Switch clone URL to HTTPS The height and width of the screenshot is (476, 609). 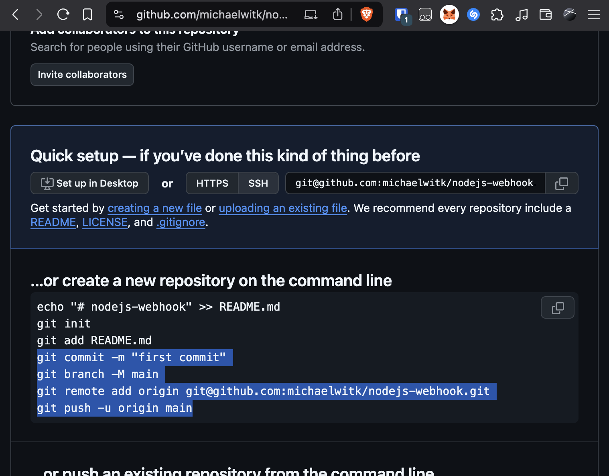tap(212, 183)
